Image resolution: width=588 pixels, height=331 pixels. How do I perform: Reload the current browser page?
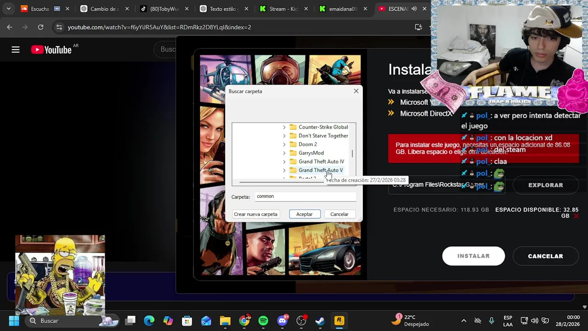pos(40,27)
